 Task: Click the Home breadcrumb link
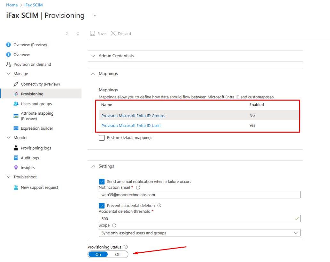[12, 5]
